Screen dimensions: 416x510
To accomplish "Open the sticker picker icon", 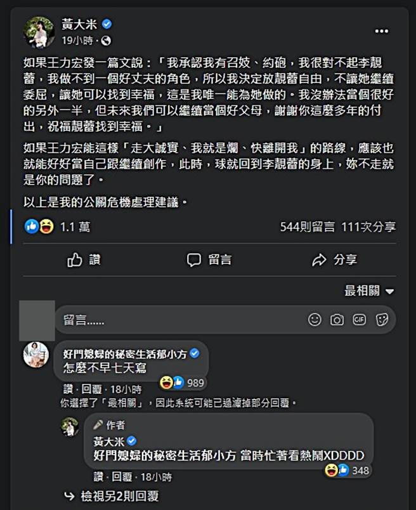I will (x=381, y=320).
